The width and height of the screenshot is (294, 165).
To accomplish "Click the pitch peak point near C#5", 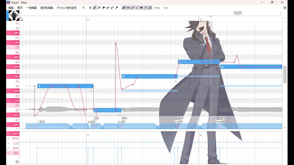I will click(116, 43).
